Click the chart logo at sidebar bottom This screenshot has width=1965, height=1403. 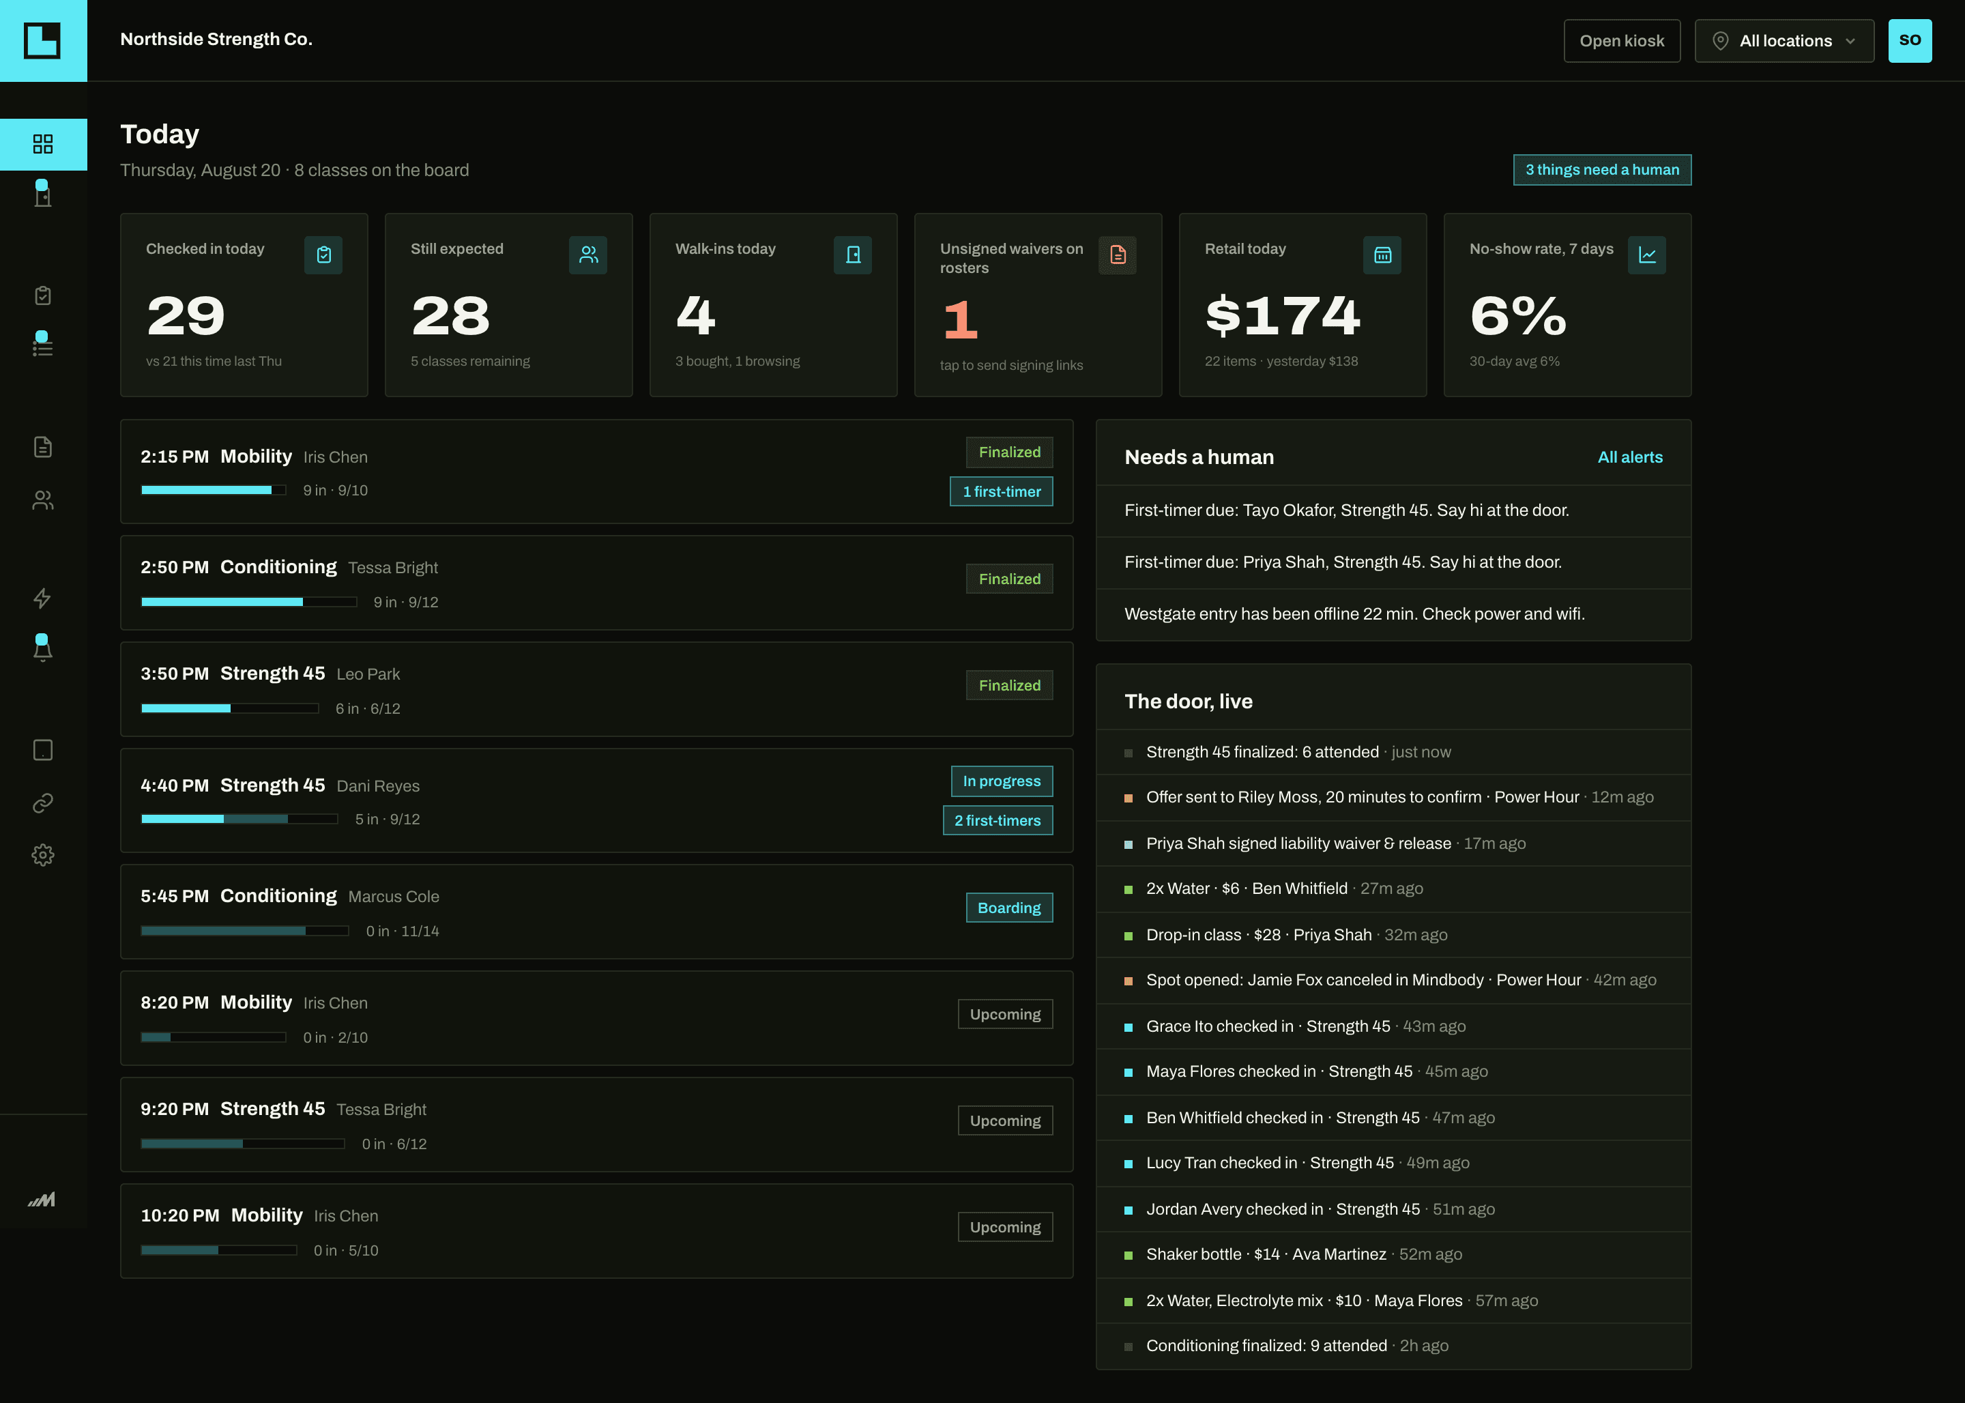point(42,1199)
